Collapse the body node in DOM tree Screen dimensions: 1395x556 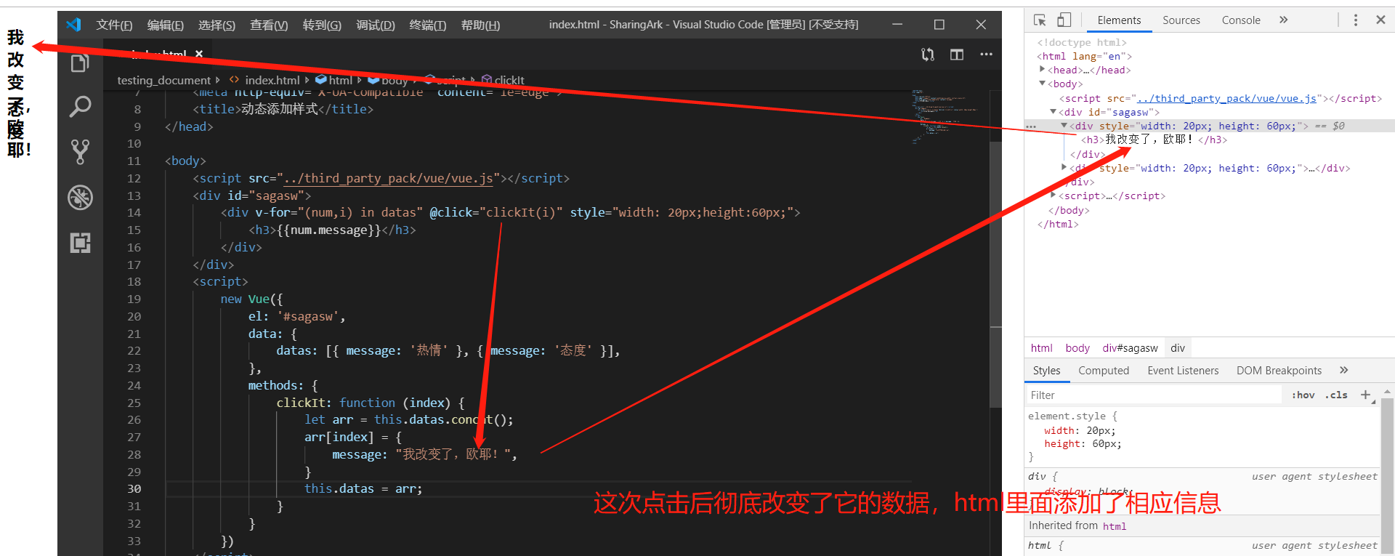click(x=1043, y=84)
